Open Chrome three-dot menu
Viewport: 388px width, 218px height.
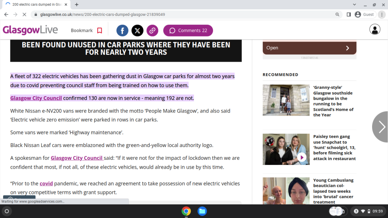(382, 14)
